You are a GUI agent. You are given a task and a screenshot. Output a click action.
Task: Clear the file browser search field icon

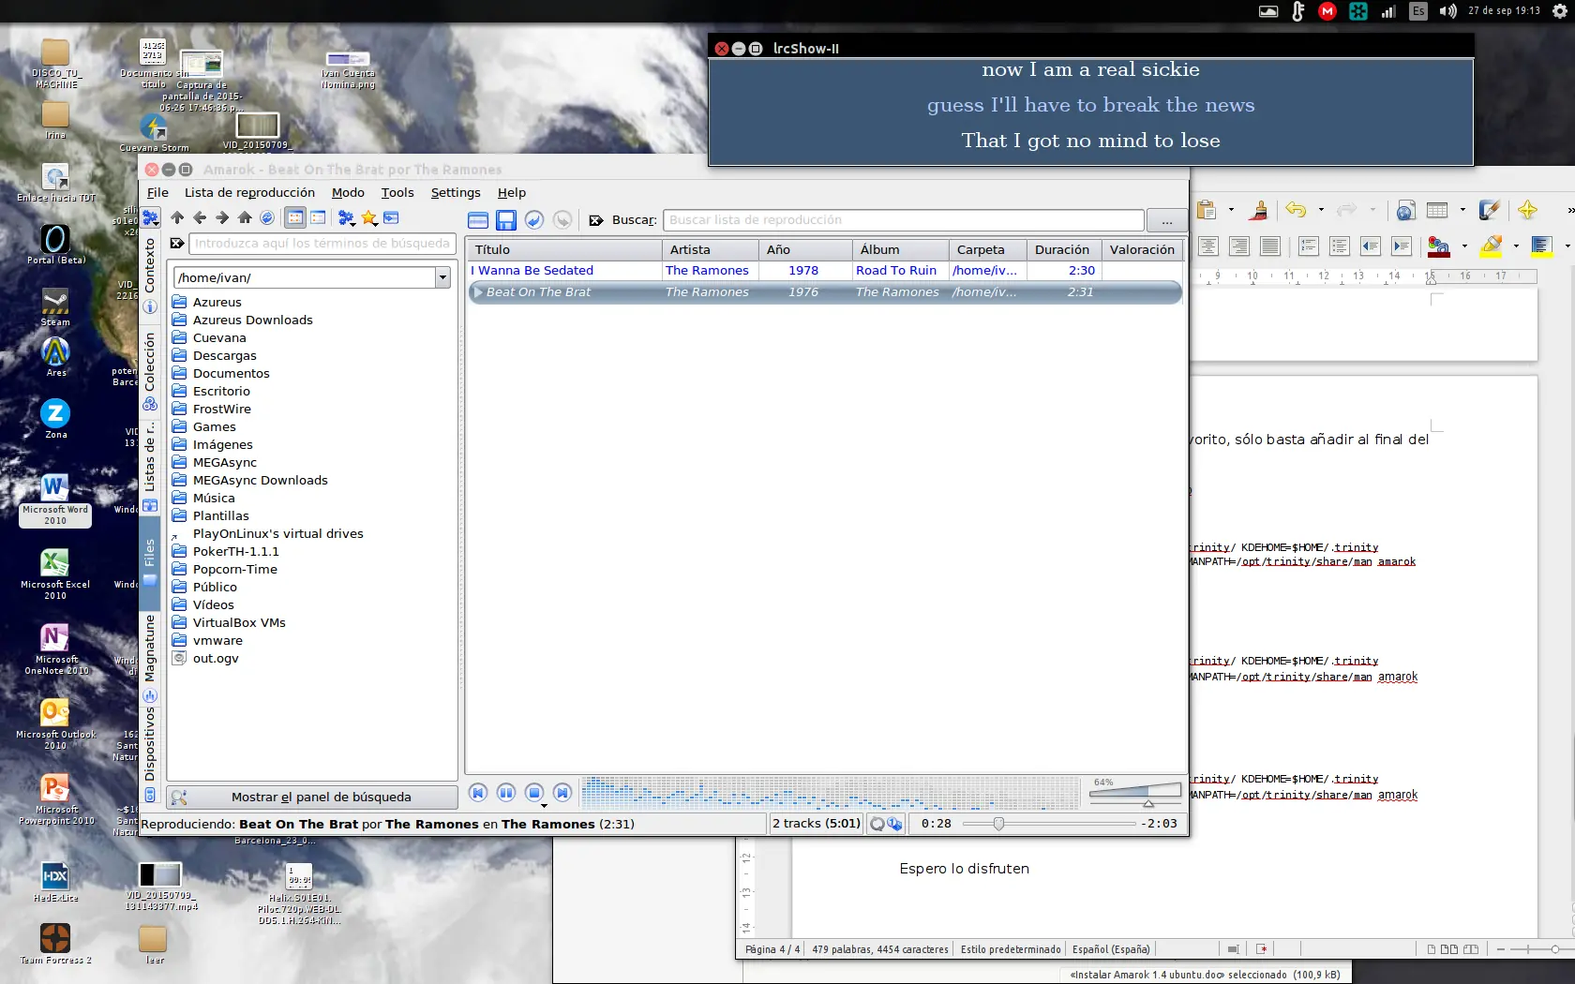pos(176,244)
